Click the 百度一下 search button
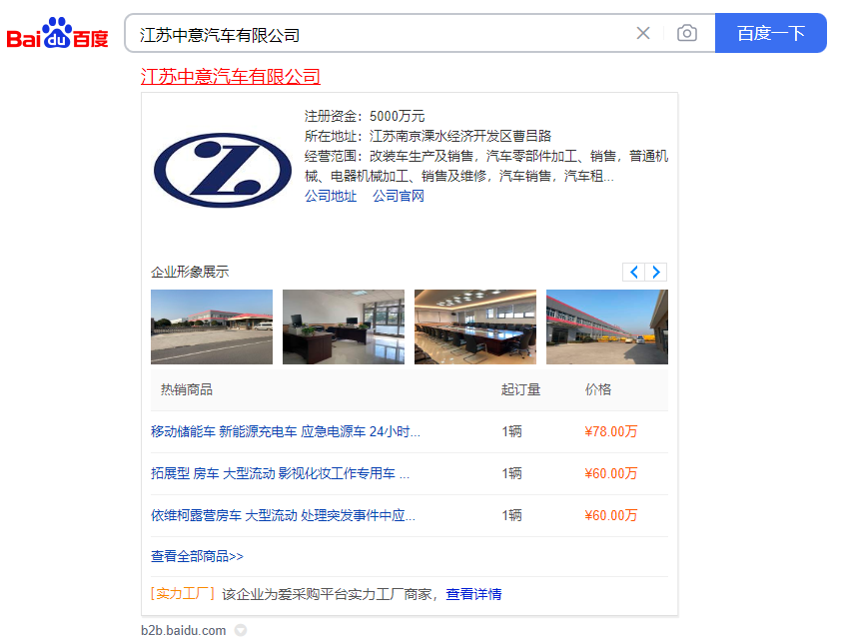This screenshot has height=638, width=843. [x=770, y=33]
